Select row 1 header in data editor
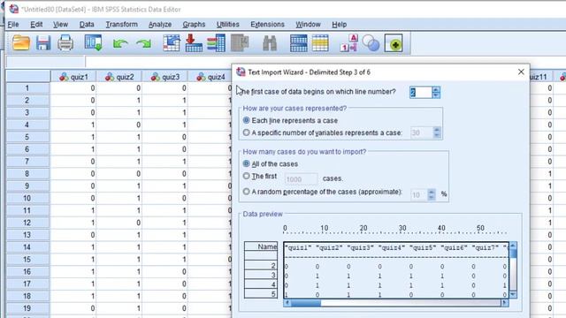Image resolution: width=566 pixels, height=318 pixels. tap(27, 88)
